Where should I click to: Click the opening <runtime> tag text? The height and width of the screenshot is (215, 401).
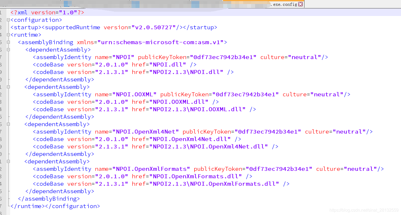tap(26, 35)
